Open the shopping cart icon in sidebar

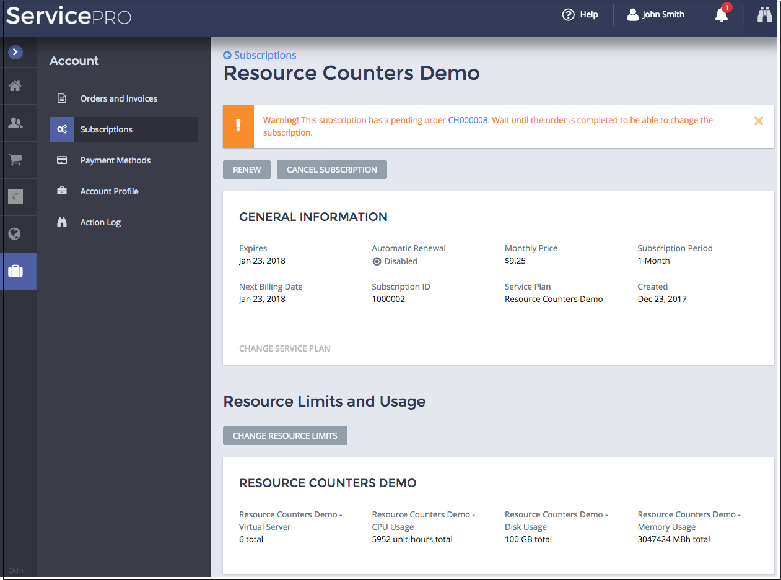tap(15, 160)
